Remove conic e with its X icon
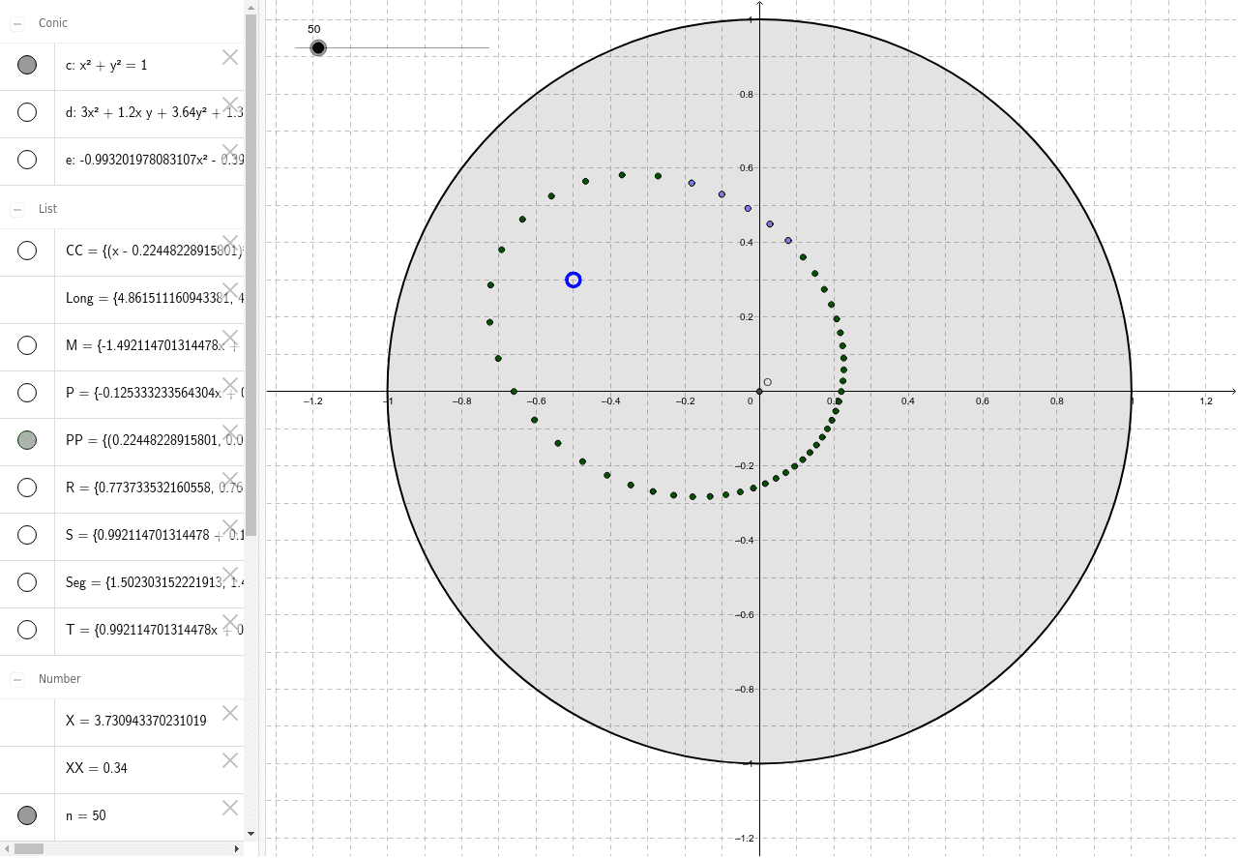Image resolution: width=1238 pixels, height=858 pixels. coord(230,152)
